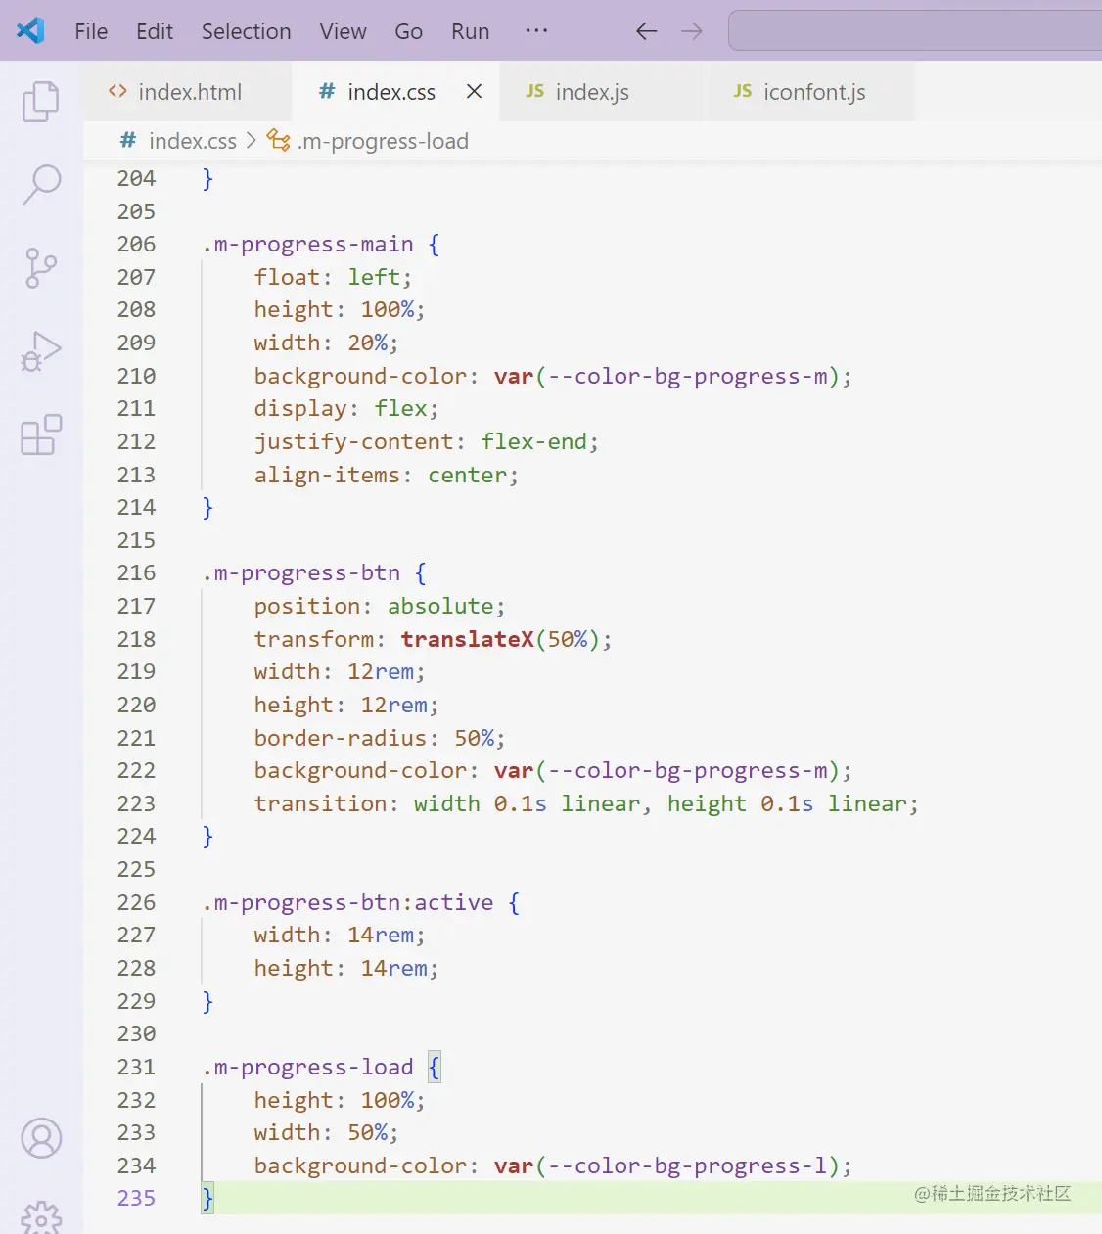Expand hidden menus via the ellipsis
The height and width of the screenshot is (1234, 1102).
click(x=536, y=31)
